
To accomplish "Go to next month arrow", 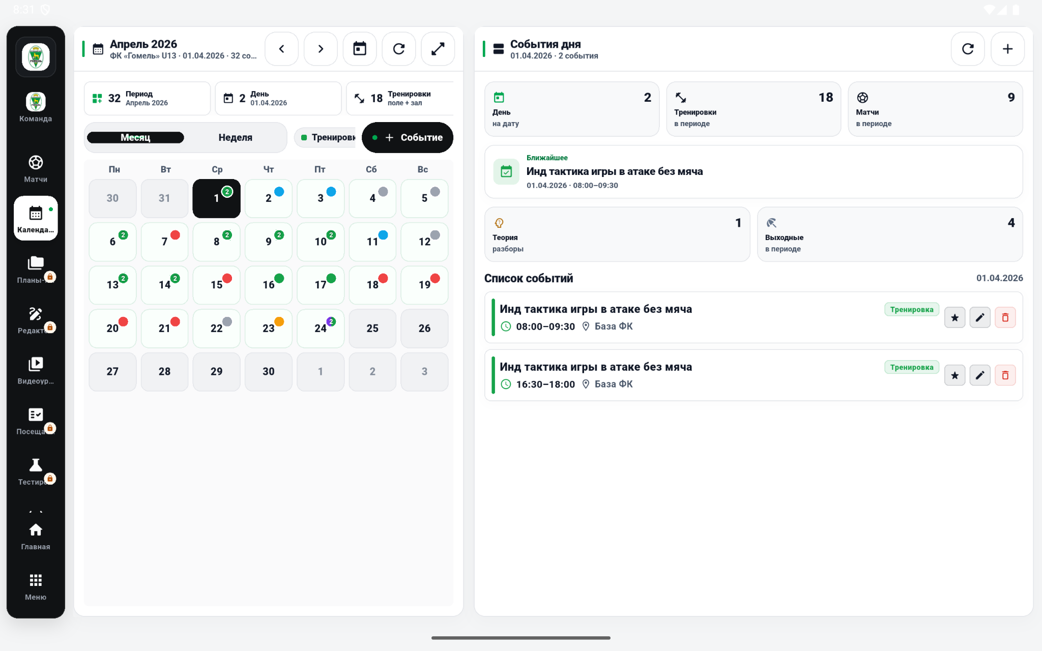I will (321, 49).
